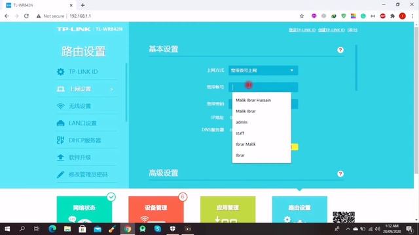Open wireless settings via the Wi-Fi icon

point(61,106)
